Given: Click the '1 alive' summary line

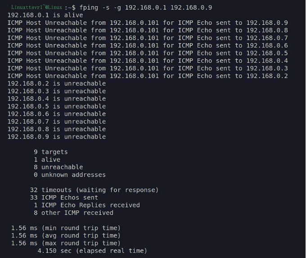Looking at the screenshot, I should (47, 159).
